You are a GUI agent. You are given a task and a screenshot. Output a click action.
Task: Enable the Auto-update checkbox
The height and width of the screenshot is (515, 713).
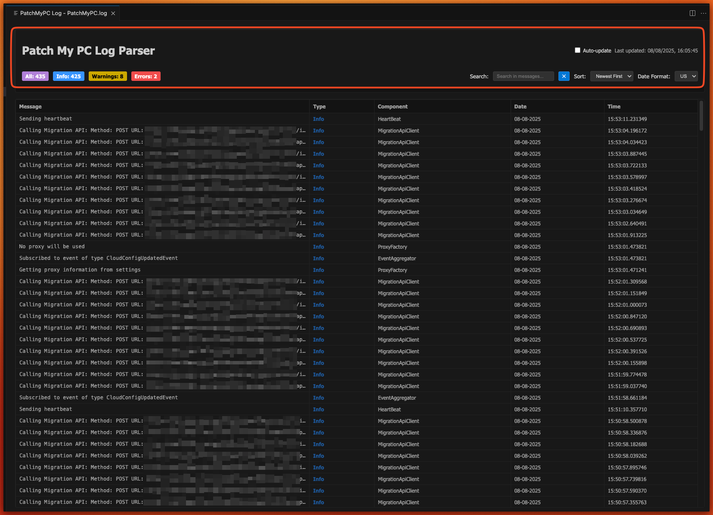577,50
